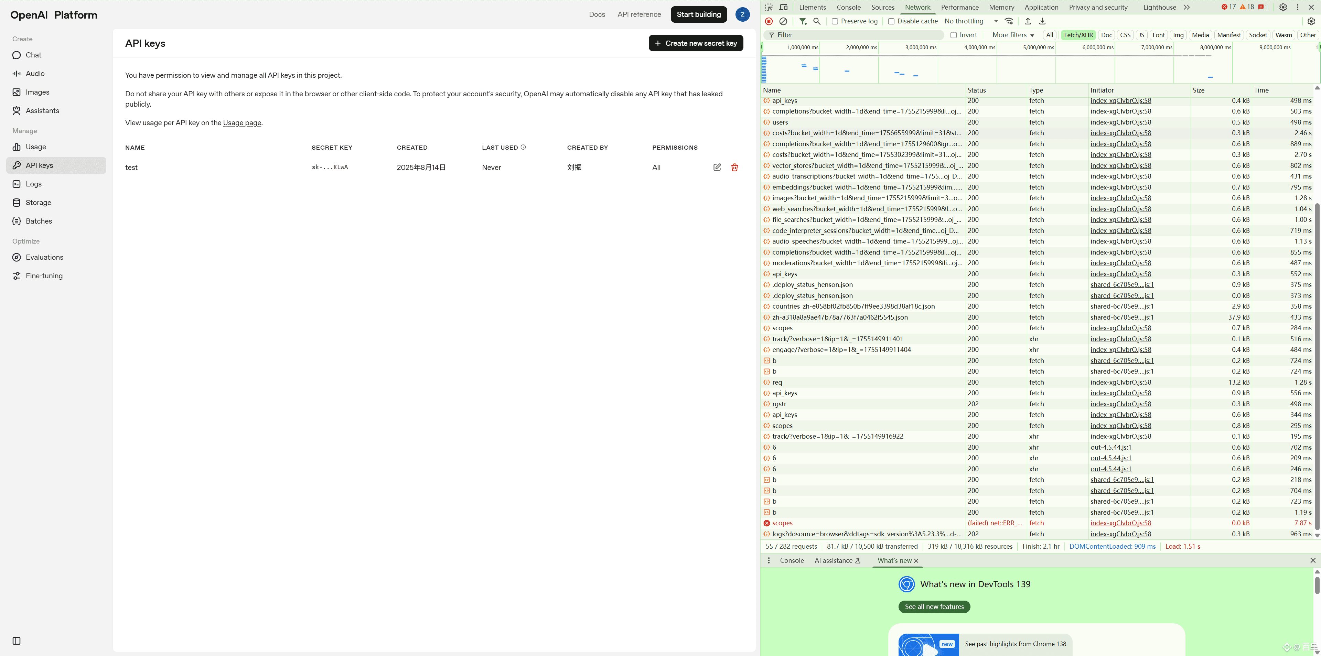Click the stop recording network log icon
Screen dimensions: 1321x656
pyautogui.click(x=769, y=21)
